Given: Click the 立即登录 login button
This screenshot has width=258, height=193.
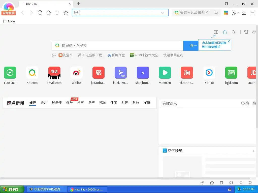Looking at the screenshot, I should [9, 13].
